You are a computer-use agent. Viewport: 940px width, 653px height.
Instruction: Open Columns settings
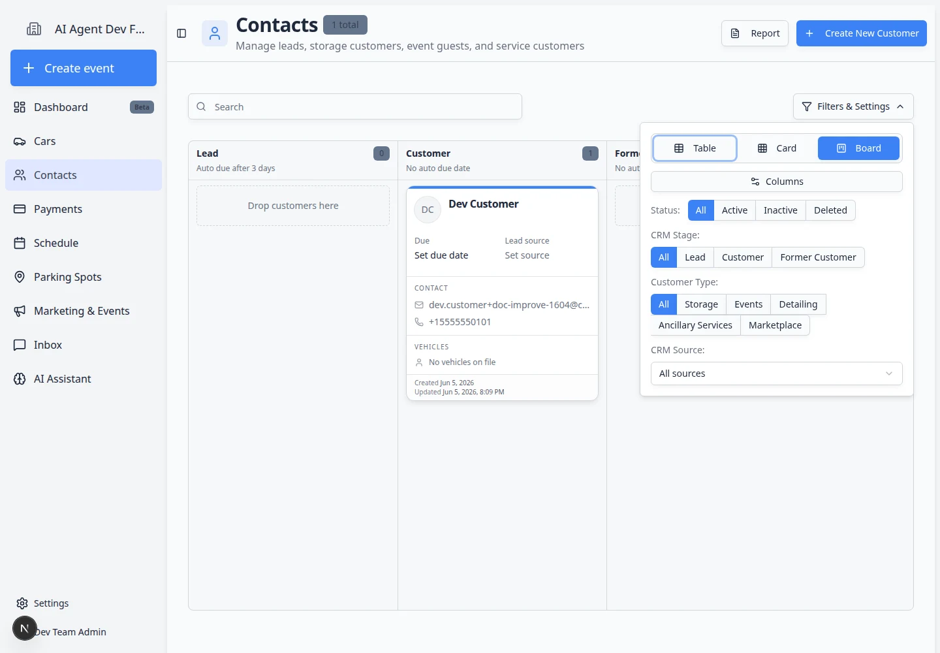[x=777, y=182]
